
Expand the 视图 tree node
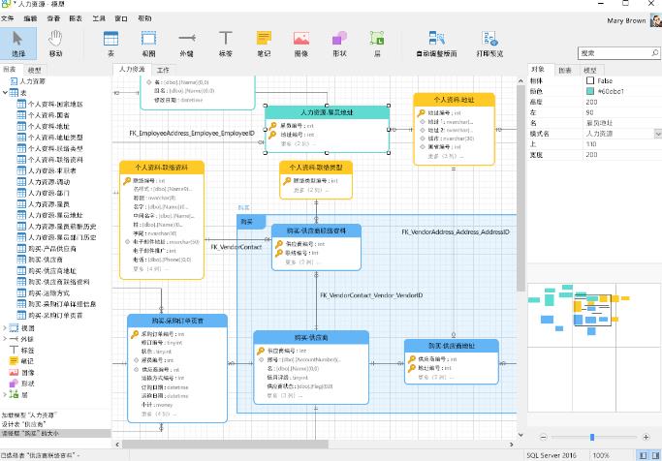tap(5, 327)
